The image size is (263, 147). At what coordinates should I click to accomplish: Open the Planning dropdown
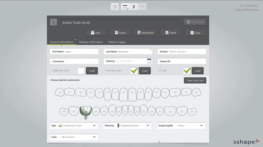click(127, 125)
